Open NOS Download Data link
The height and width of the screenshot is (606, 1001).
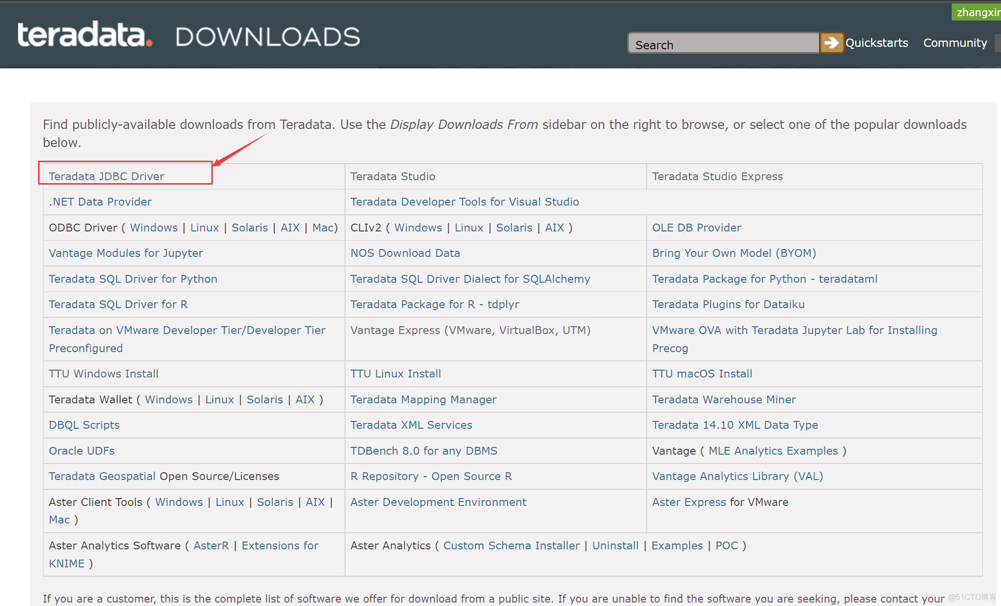coord(405,253)
